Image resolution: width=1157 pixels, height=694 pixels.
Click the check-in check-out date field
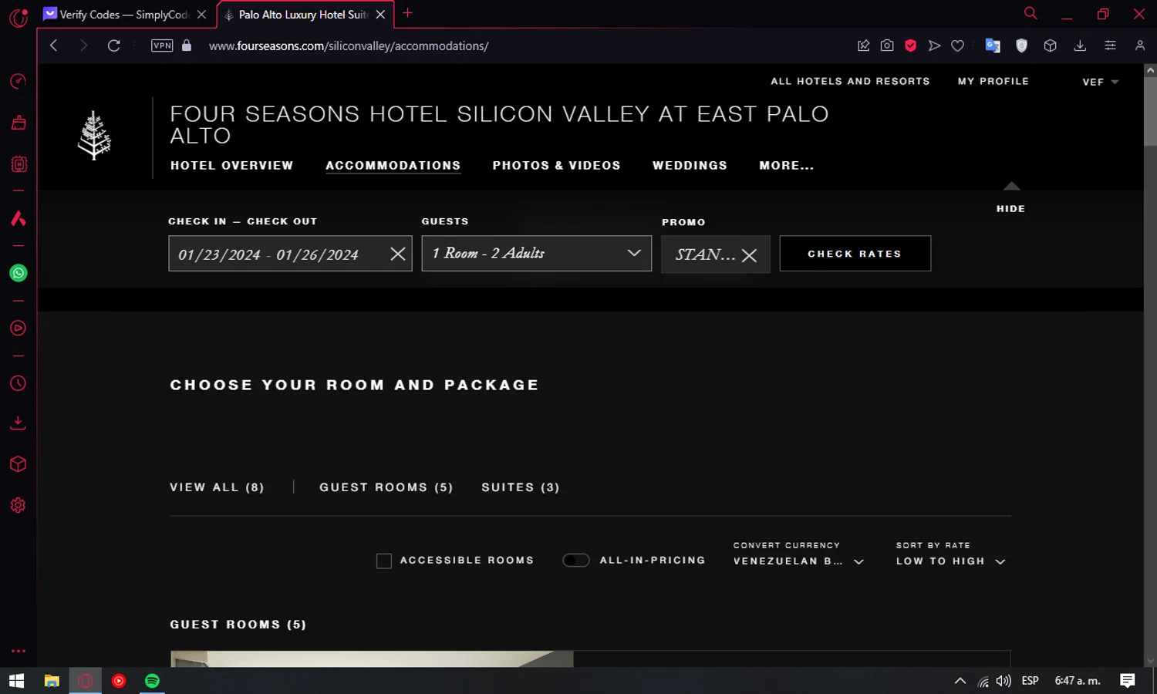290,254
